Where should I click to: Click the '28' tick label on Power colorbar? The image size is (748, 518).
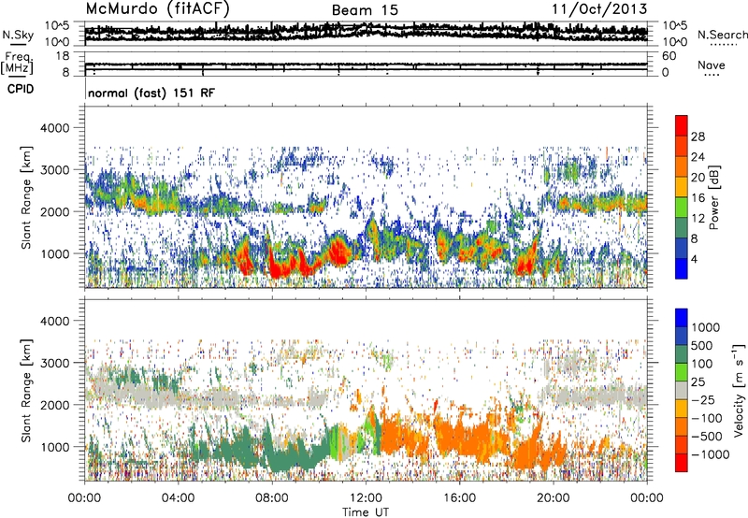[x=698, y=137]
